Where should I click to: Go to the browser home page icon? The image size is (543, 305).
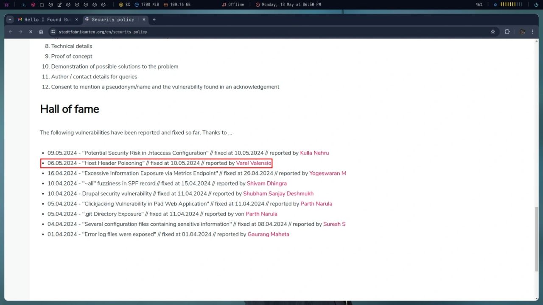pyautogui.click(x=41, y=32)
